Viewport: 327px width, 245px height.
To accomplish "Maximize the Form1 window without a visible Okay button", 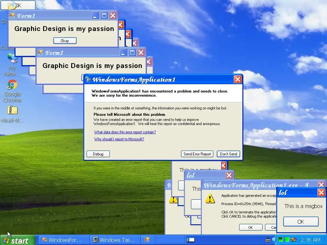I will pyautogui.click(x=132, y=53).
